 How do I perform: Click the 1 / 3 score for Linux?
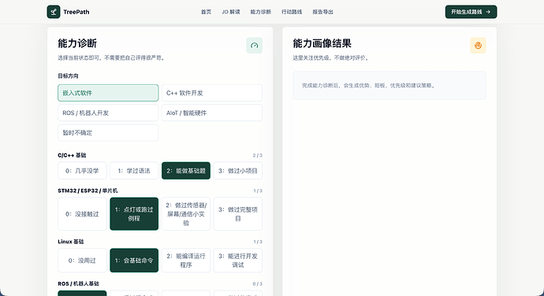[x=258, y=242]
